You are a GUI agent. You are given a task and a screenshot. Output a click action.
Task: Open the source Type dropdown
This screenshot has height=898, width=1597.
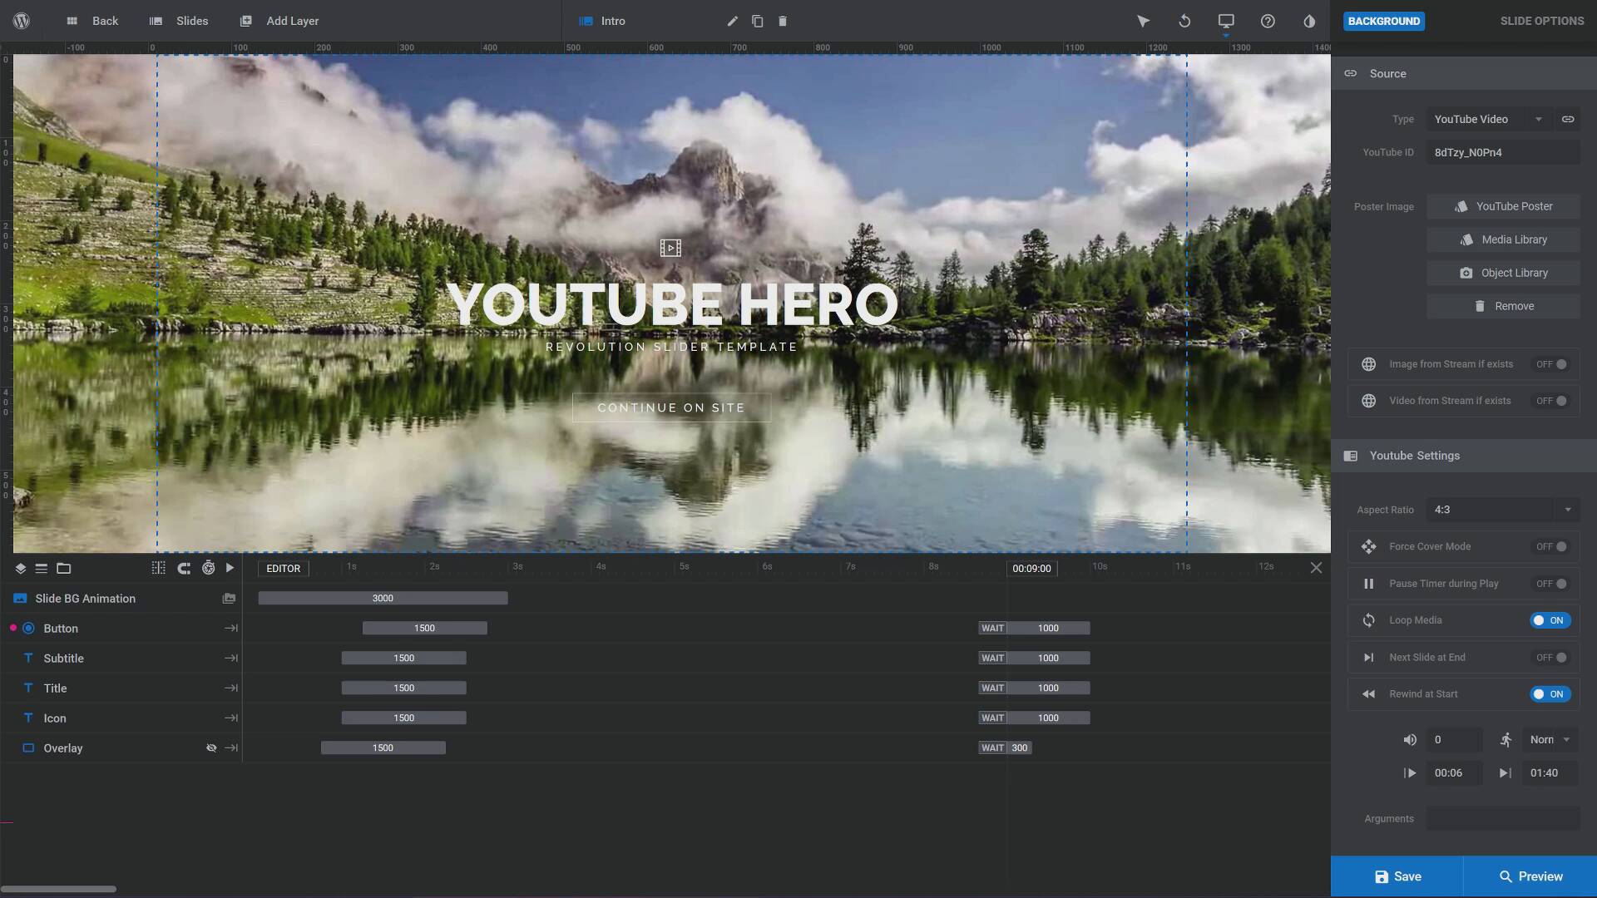pyautogui.click(x=1488, y=119)
